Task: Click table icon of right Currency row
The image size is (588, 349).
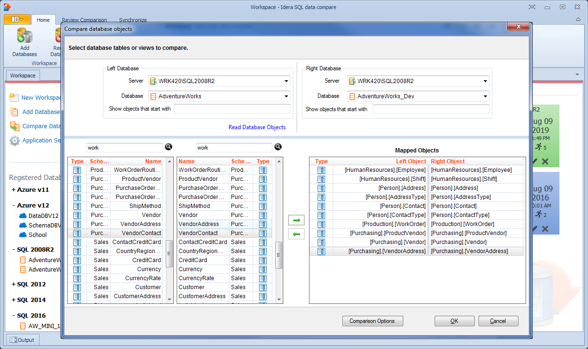Action: click(x=263, y=269)
